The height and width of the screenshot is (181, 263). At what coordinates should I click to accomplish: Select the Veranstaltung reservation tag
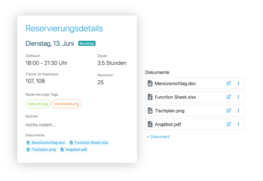66,104
